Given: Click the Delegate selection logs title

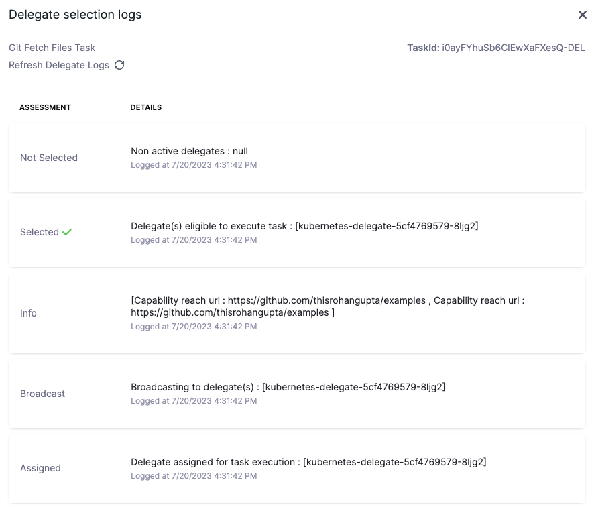Looking at the screenshot, I should [75, 15].
